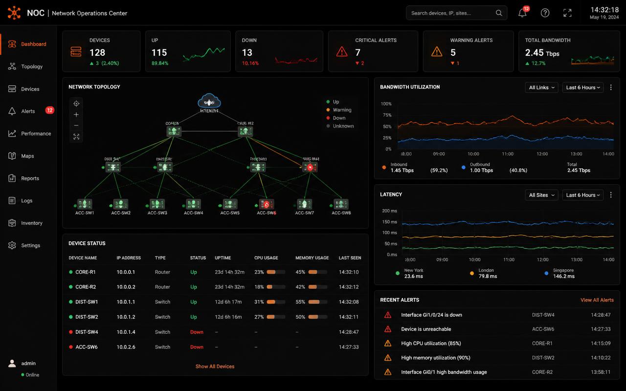Image resolution: width=626 pixels, height=391 pixels.
Task: Toggle the Up legend entry
Action: (x=333, y=102)
